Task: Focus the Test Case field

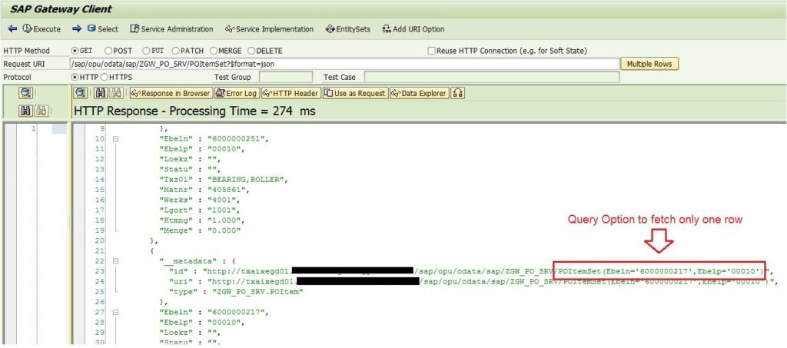Action: point(491,78)
